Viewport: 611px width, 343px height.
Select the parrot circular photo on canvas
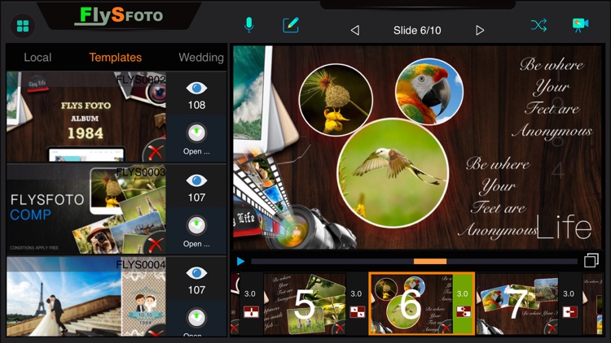tap(429, 91)
